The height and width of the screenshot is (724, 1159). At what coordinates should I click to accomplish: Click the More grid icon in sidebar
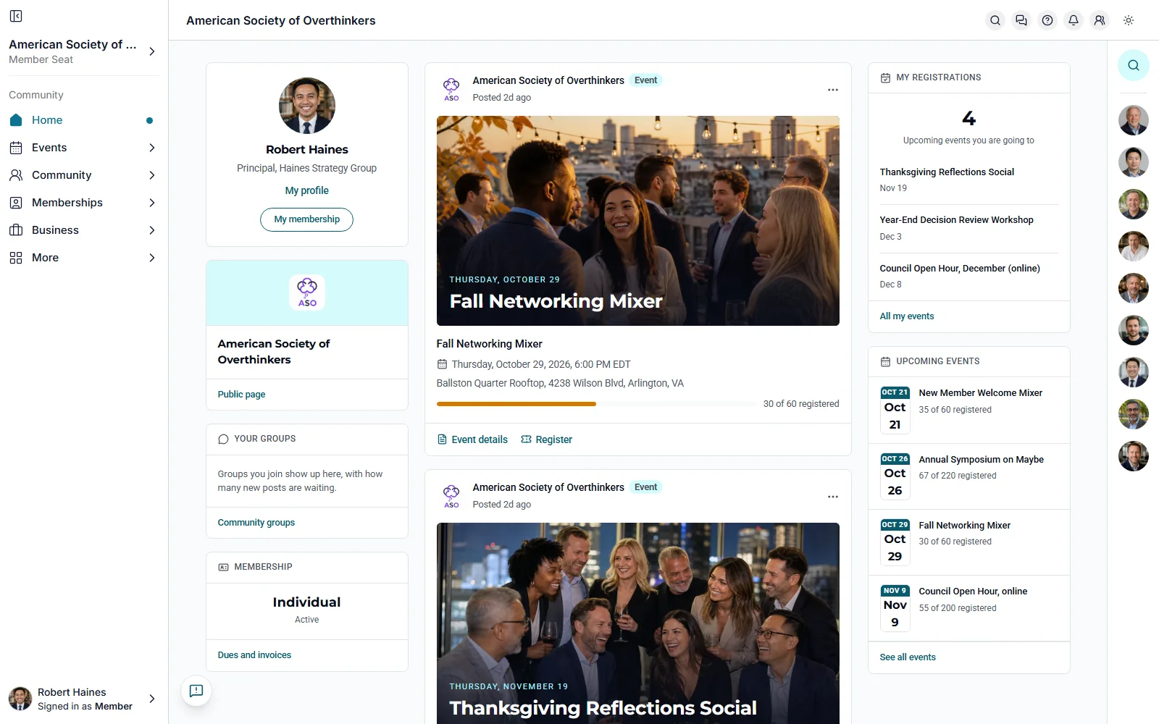[x=16, y=258]
